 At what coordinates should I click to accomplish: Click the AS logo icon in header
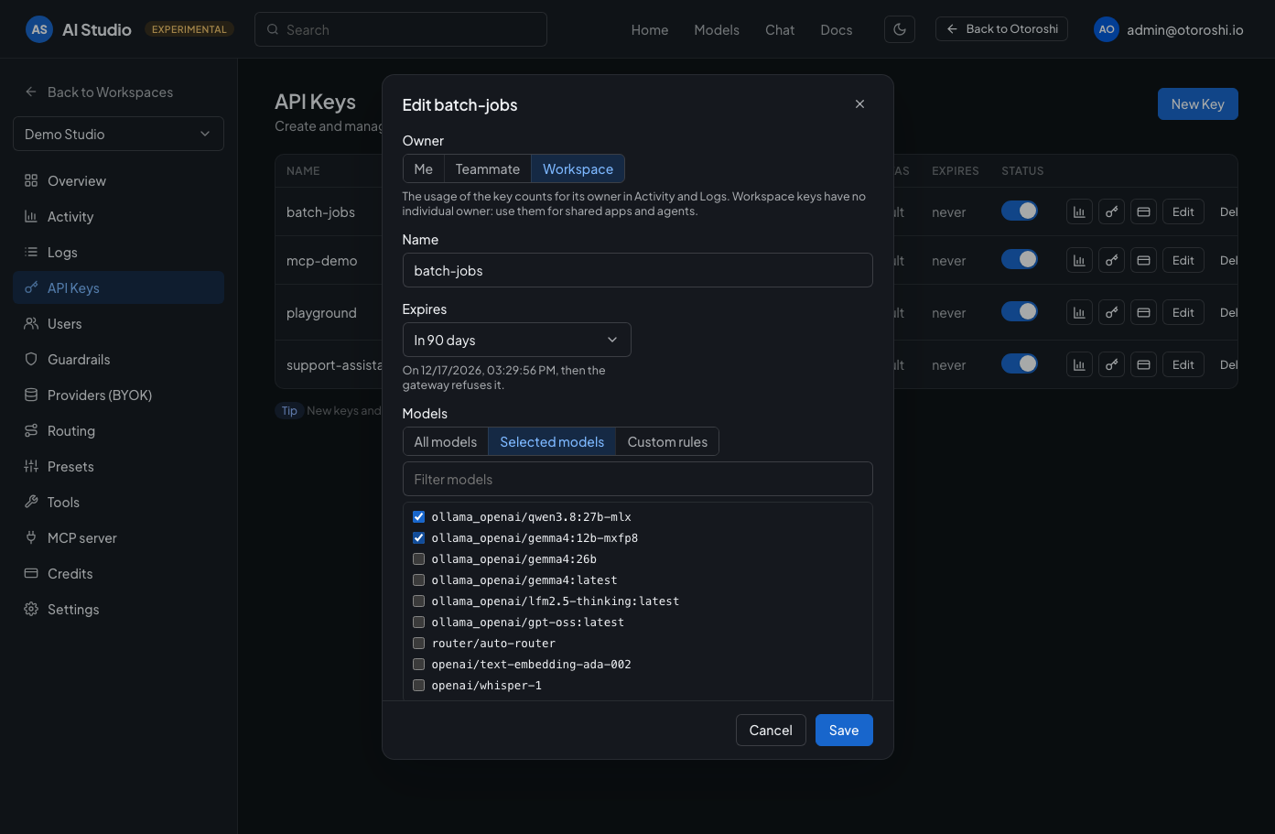coord(39,29)
